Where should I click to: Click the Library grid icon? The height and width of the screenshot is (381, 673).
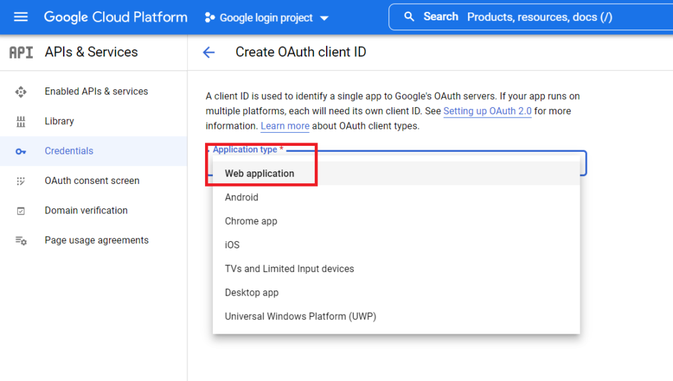point(22,121)
